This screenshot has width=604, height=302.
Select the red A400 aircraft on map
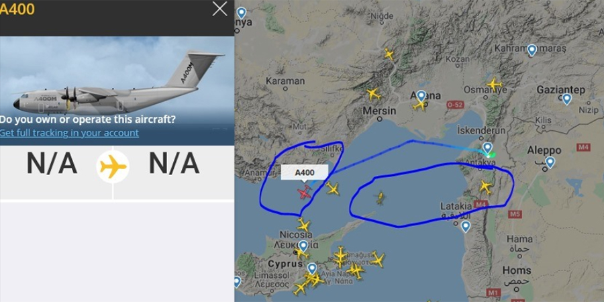tap(304, 192)
